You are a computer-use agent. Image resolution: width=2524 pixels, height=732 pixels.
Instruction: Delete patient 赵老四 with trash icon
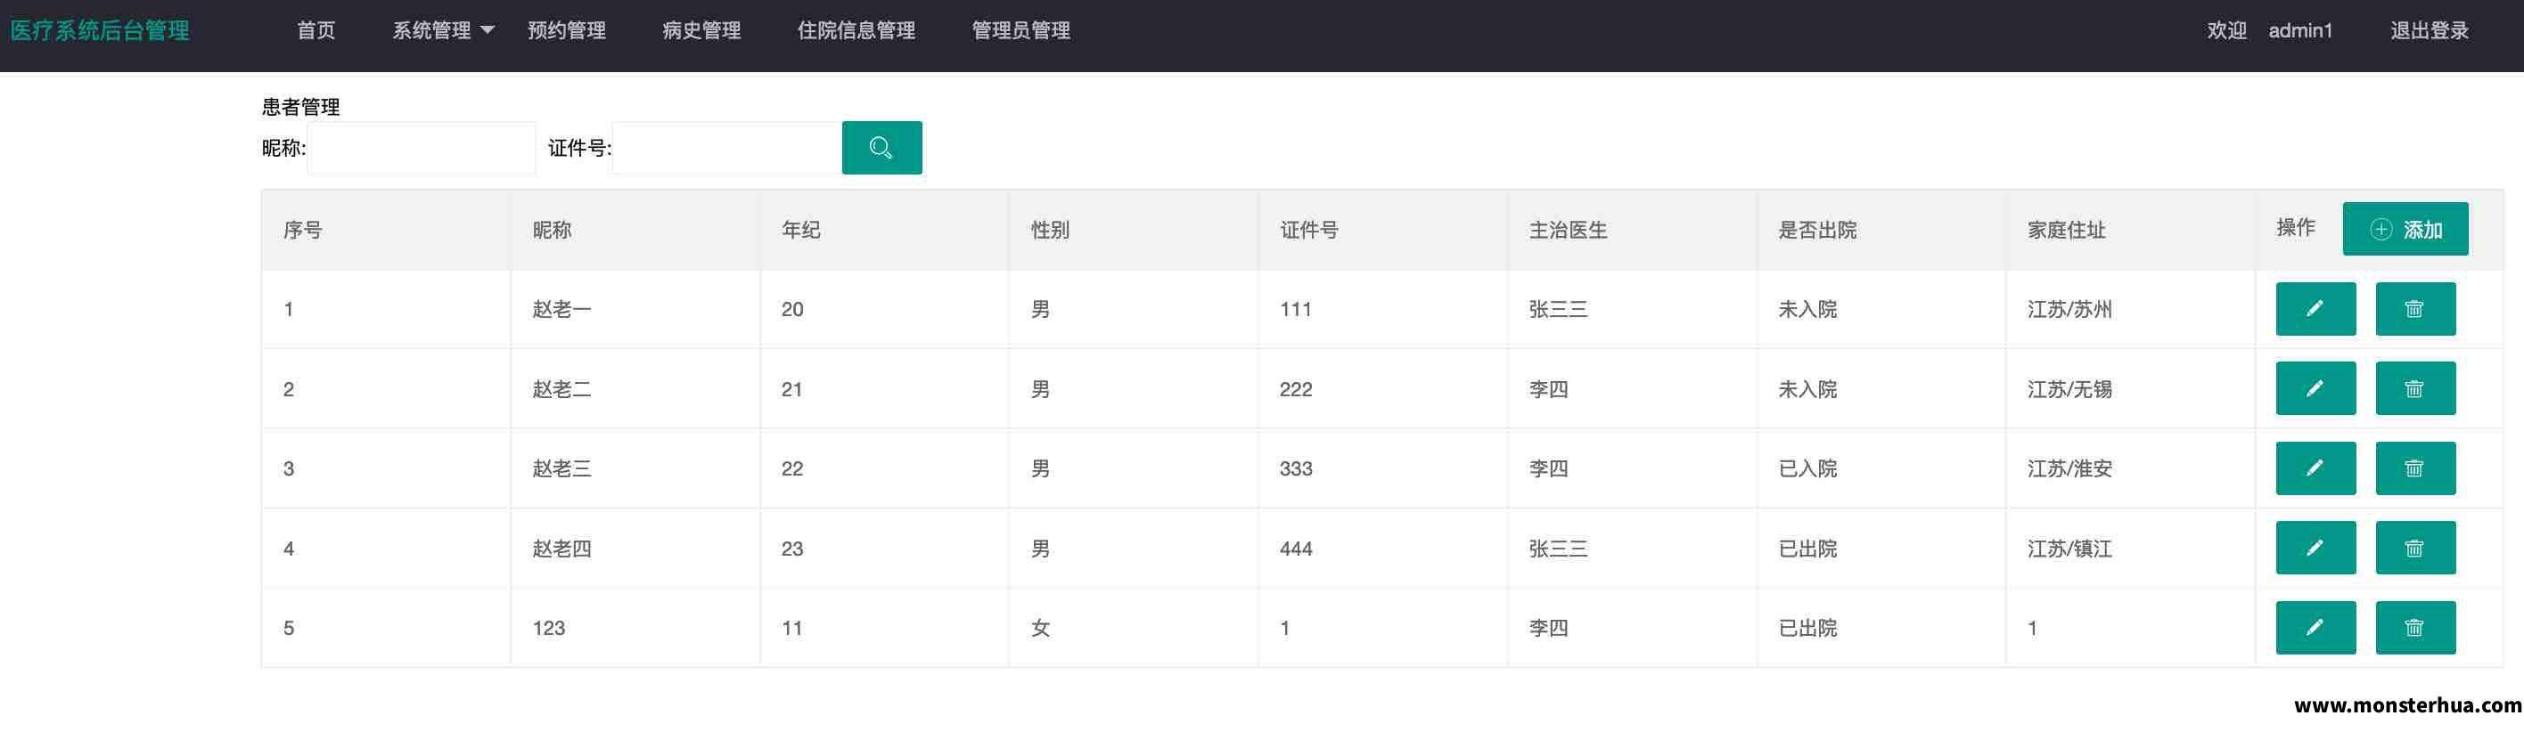pos(2415,548)
